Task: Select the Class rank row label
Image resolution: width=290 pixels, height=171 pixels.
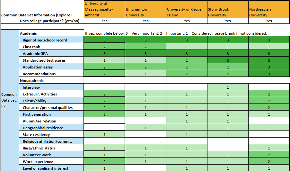Action: [51, 47]
